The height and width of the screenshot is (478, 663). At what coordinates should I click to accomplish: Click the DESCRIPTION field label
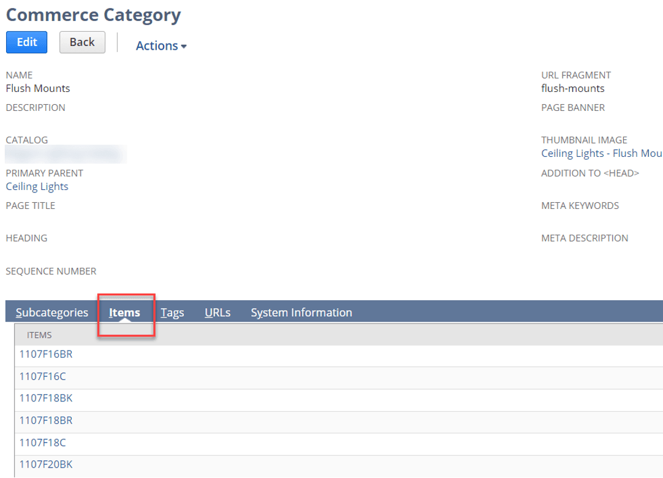[x=36, y=107]
